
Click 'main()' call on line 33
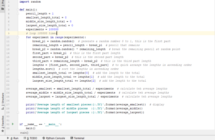(x=30, y=128)
